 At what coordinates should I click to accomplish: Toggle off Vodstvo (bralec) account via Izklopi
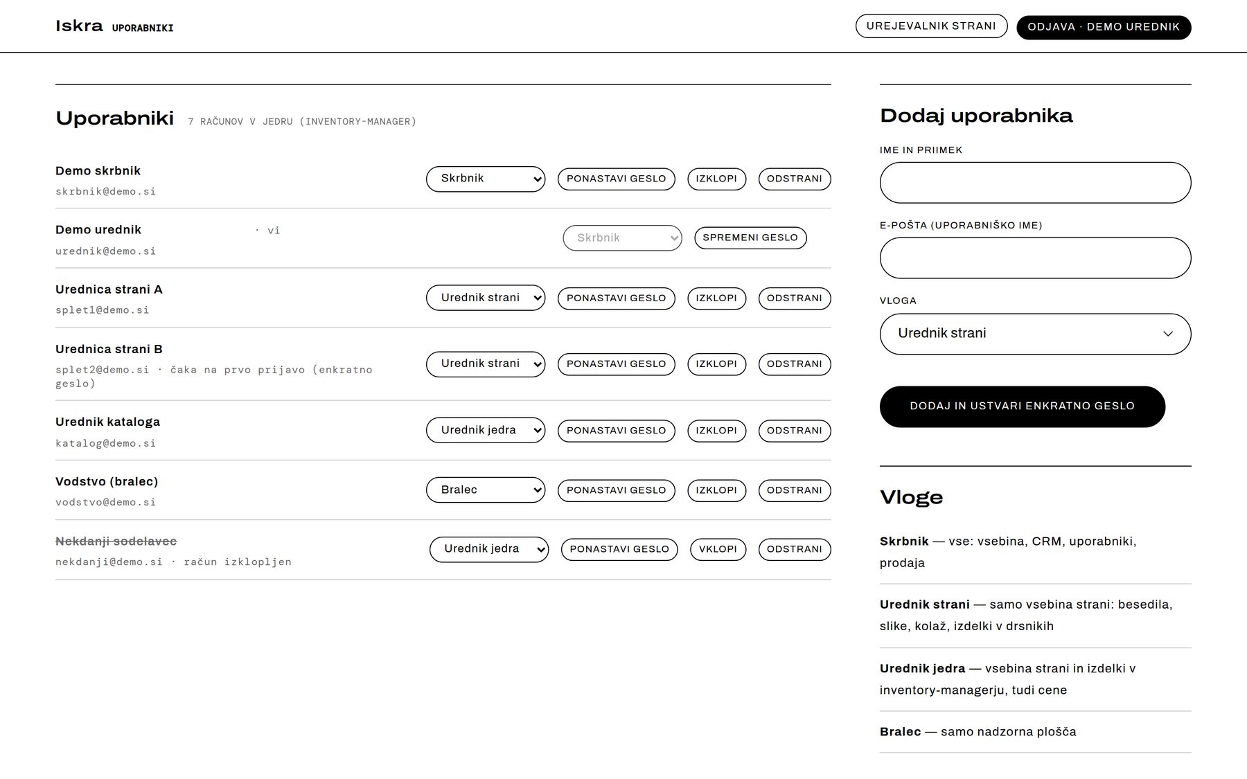[716, 490]
